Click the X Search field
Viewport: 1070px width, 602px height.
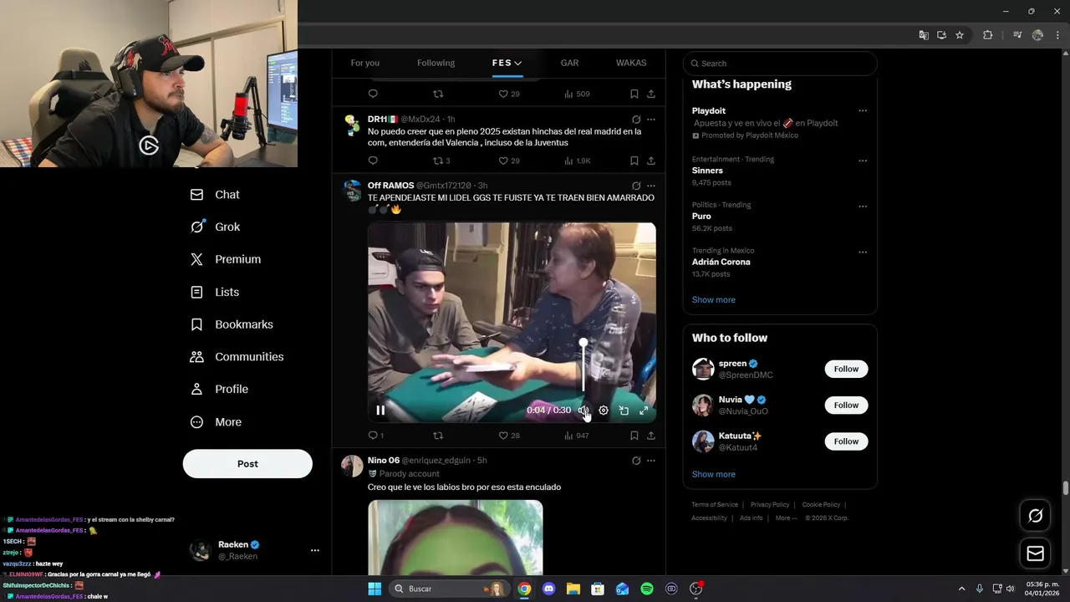pos(780,64)
